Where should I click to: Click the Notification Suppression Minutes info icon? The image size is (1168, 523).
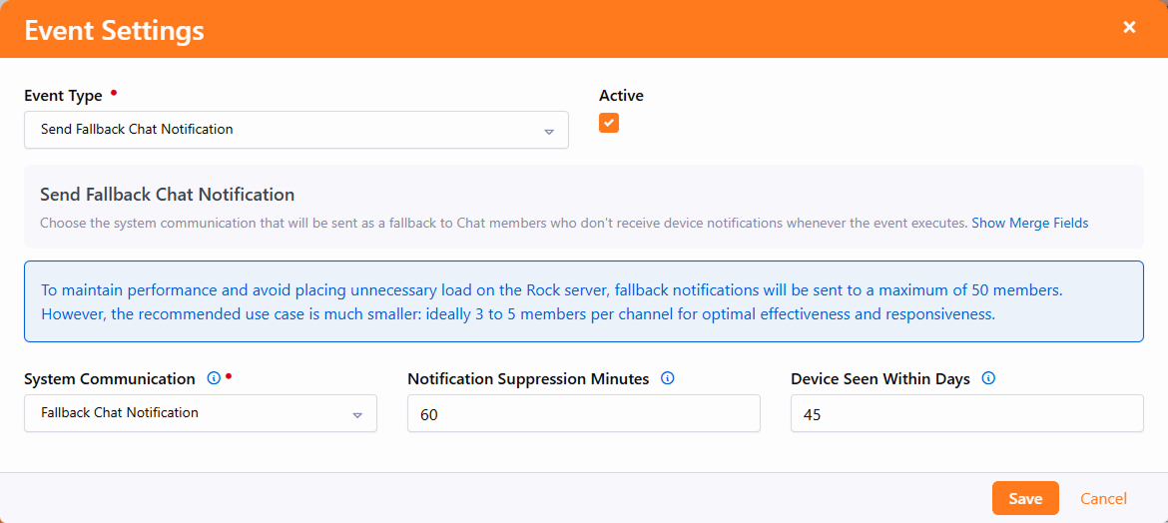point(668,378)
